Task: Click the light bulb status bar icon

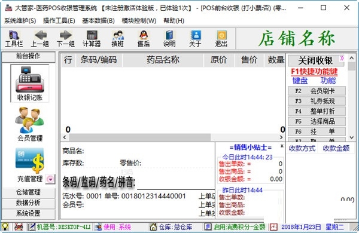Action: tap(5, 226)
